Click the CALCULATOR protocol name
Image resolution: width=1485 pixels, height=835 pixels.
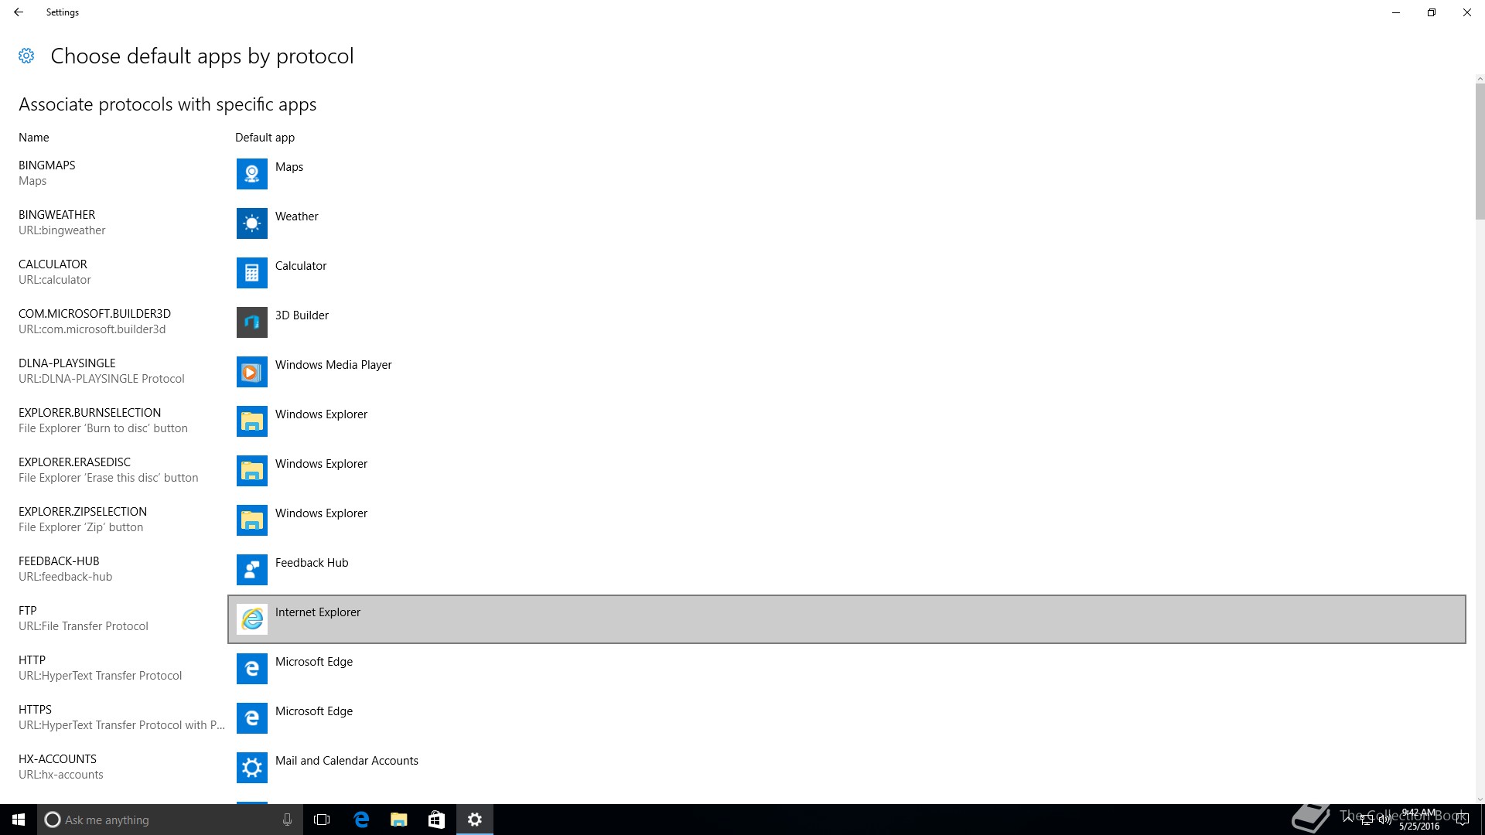coord(53,264)
